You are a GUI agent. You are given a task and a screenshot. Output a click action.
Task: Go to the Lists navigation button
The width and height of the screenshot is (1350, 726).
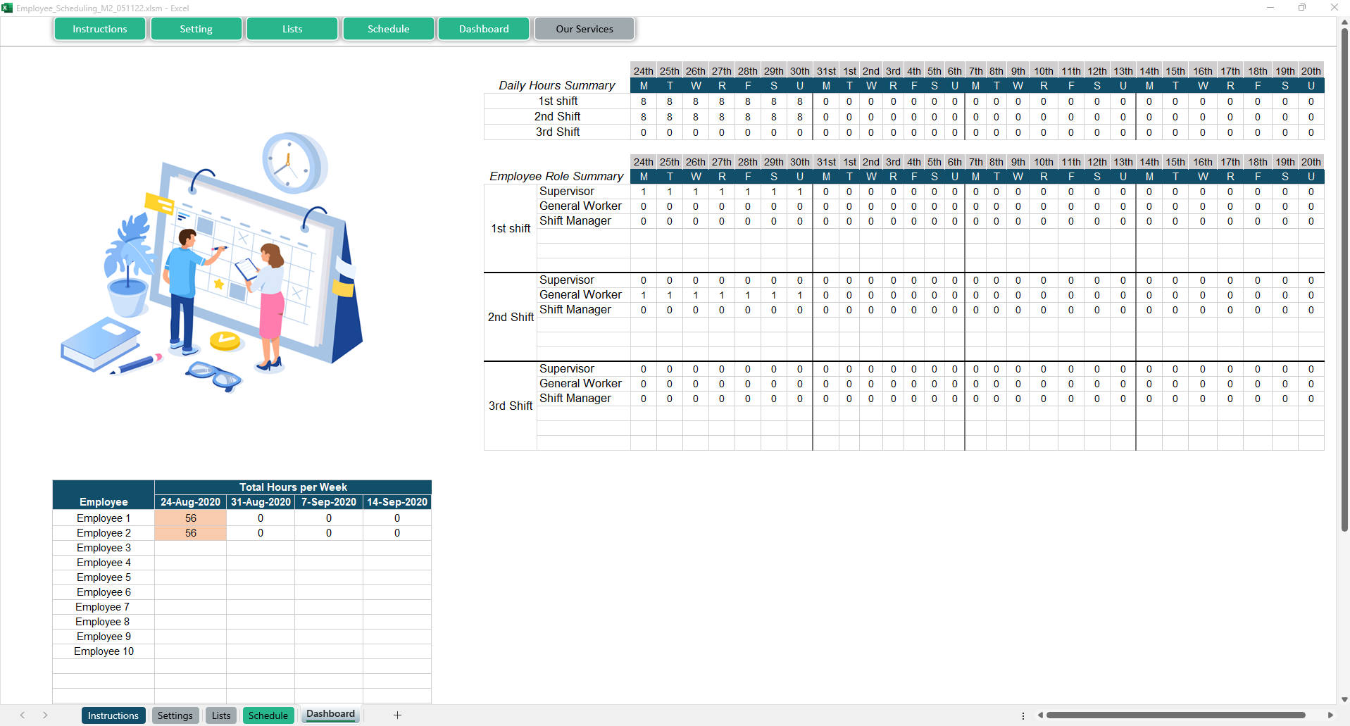click(x=292, y=29)
